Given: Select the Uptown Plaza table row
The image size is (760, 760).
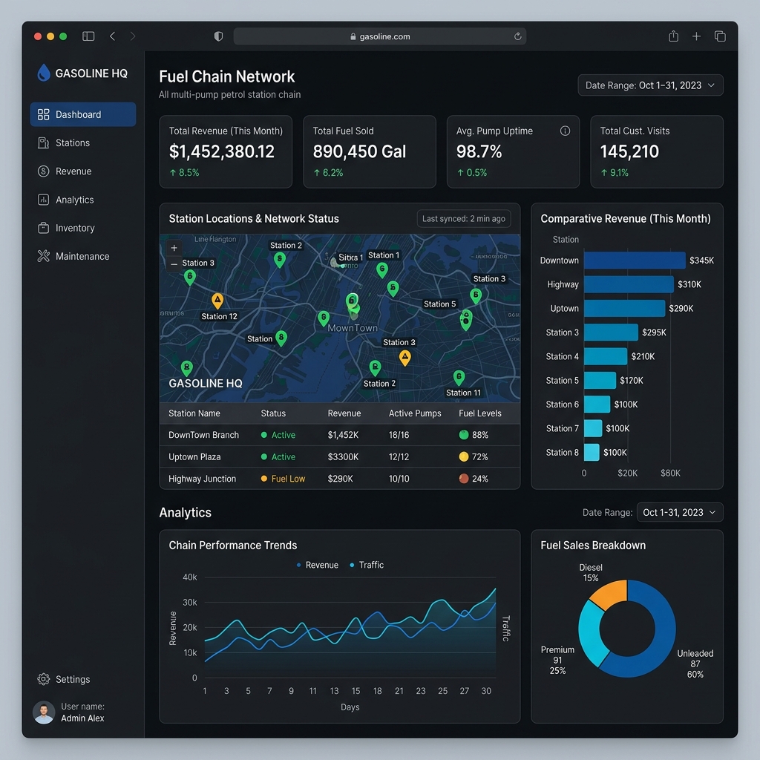Looking at the screenshot, I should (340, 456).
